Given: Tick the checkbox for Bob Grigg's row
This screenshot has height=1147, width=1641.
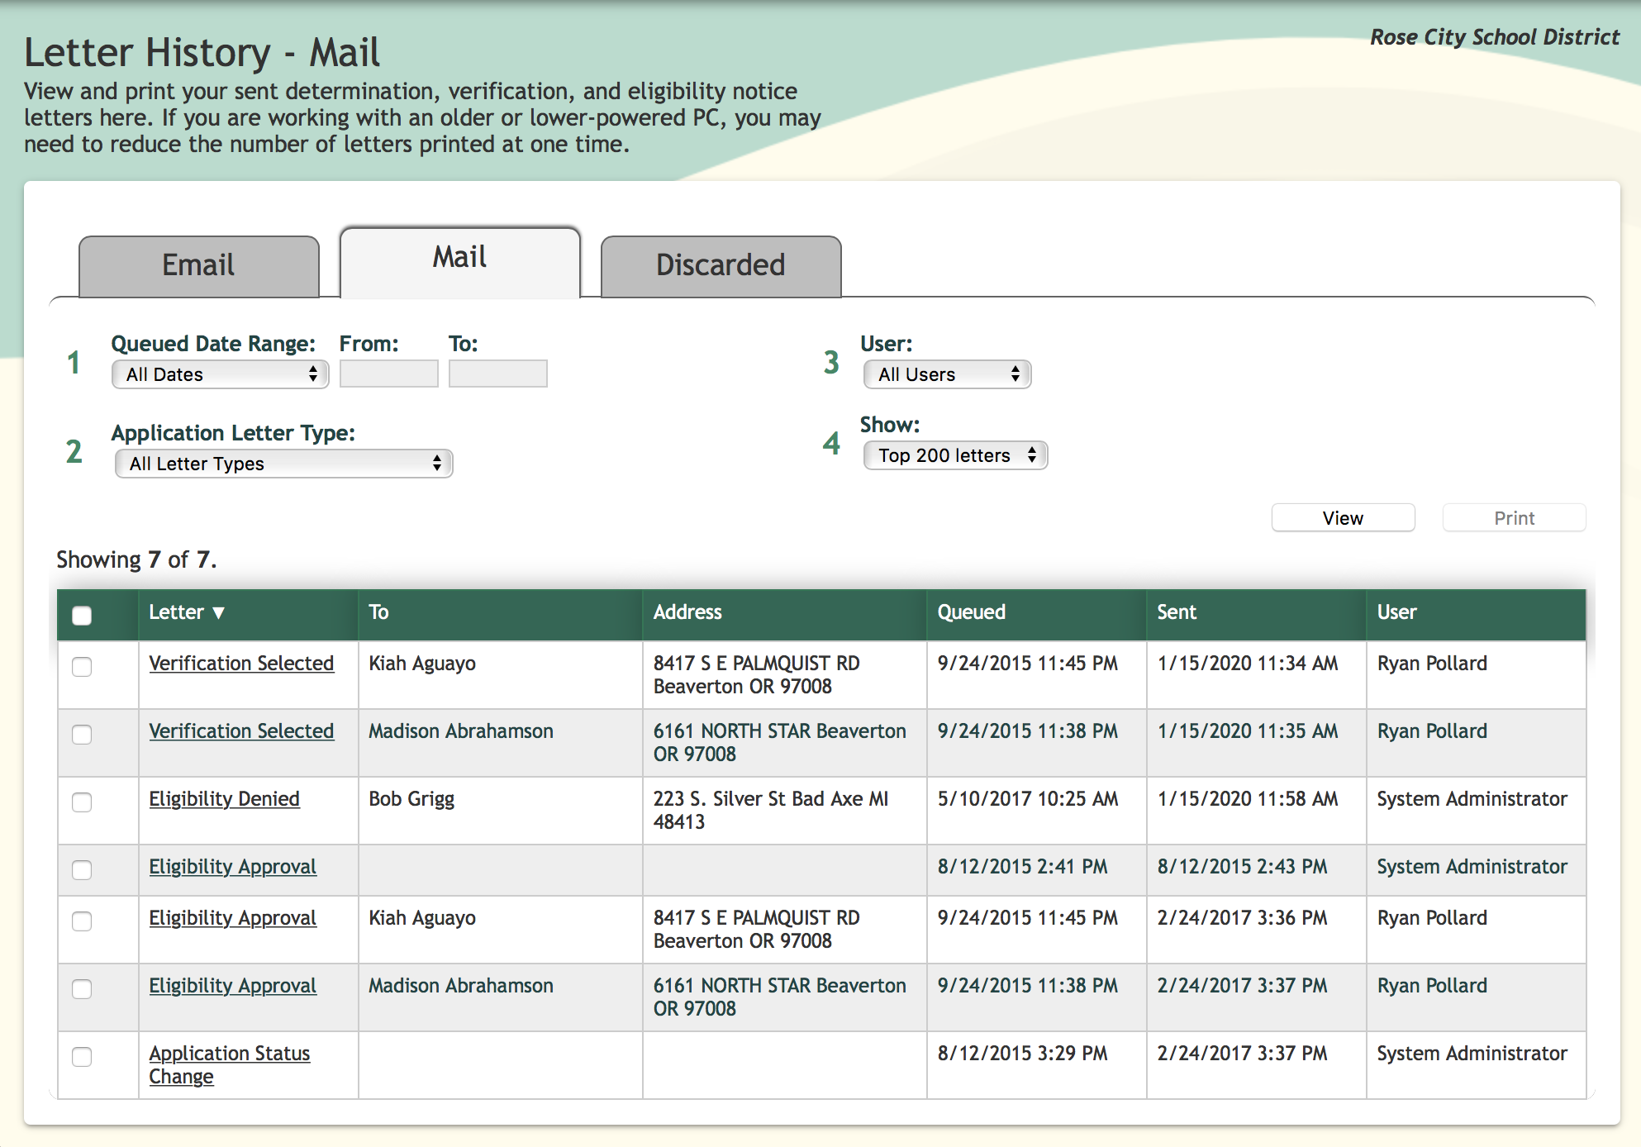Looking at the screenshot, I should click(82, 802).
